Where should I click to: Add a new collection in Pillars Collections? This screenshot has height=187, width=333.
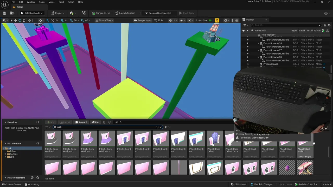(x=32, y=178)
